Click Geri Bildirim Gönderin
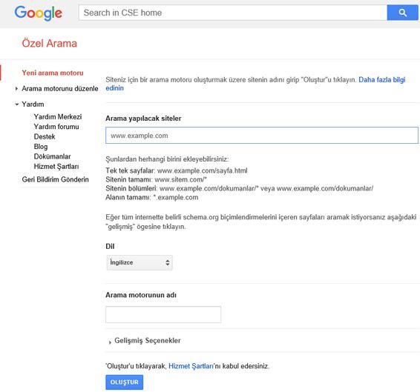 [55, 179]
